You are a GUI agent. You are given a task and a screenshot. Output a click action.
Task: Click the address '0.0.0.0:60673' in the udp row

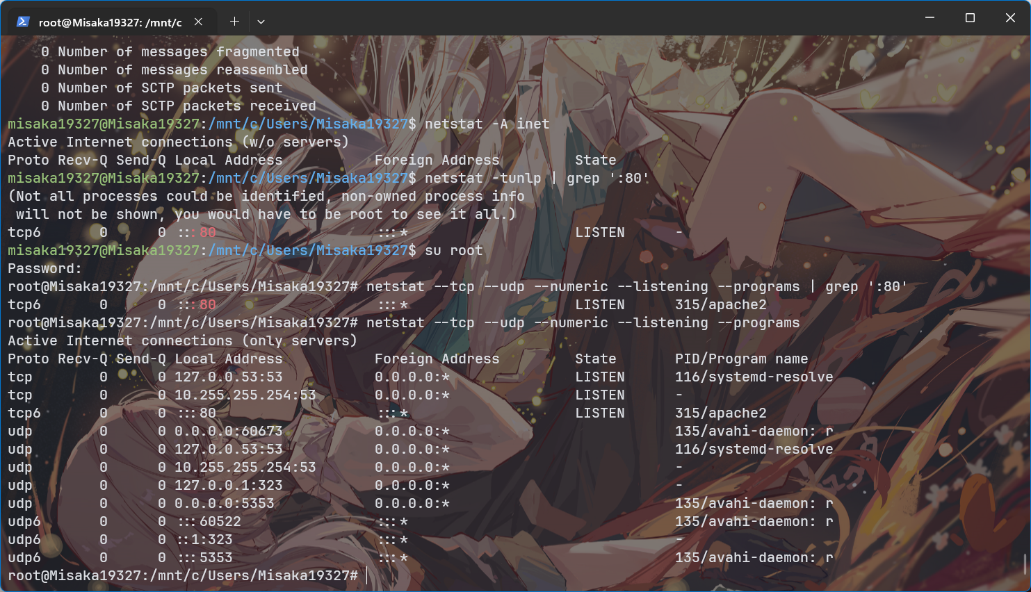[228, 431]
